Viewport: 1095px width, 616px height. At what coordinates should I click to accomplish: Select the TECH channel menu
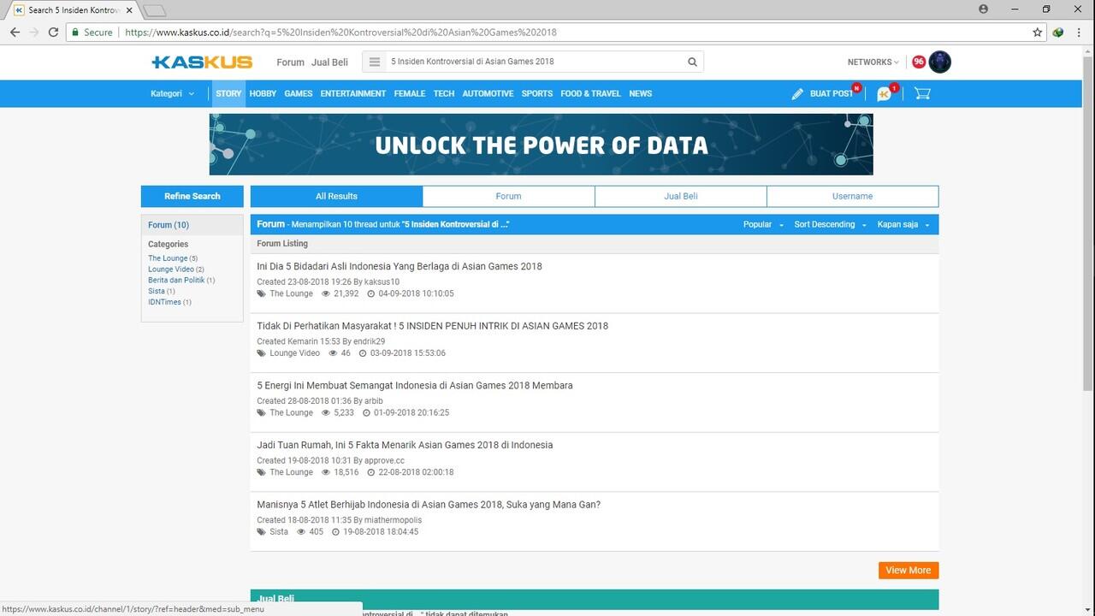tap(444, 93)
